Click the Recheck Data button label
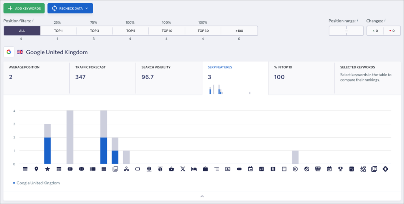Image resolution: width=404 pixels, height=204 pixels. (71, 9)
